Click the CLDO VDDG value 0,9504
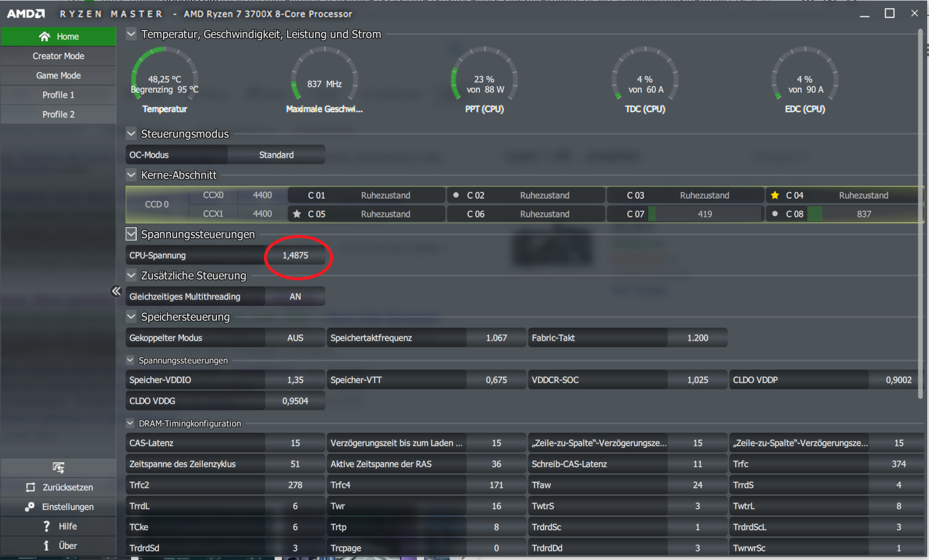 coord(295,401)
